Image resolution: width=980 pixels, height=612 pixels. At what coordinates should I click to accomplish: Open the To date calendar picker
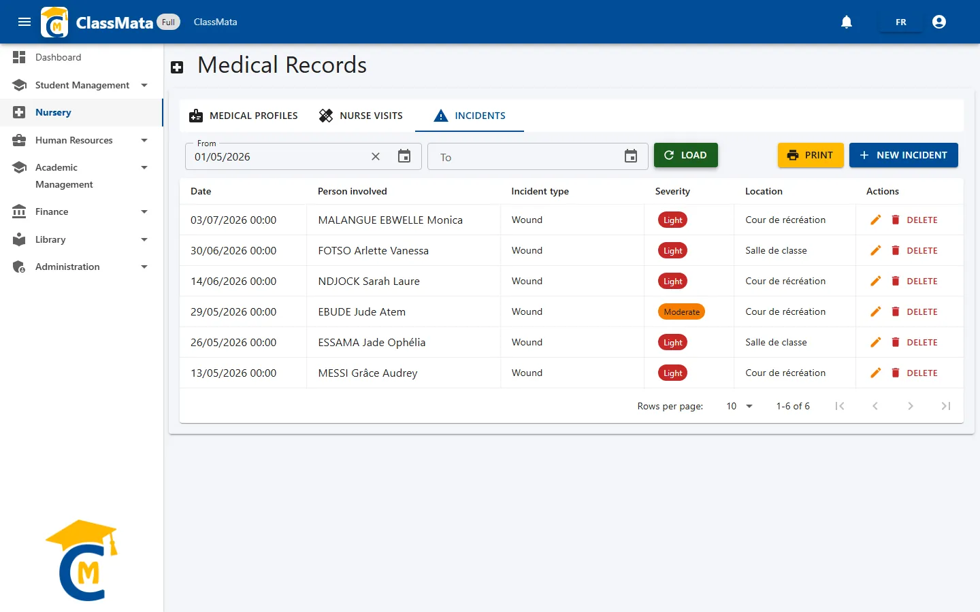coord(631,156)
